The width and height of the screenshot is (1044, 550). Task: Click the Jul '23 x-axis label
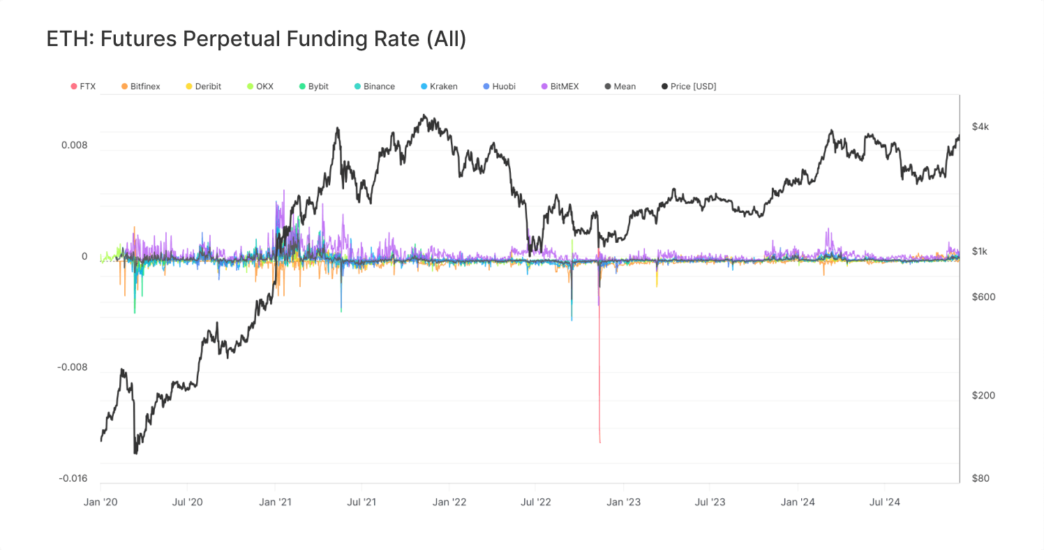pos(710,502)
